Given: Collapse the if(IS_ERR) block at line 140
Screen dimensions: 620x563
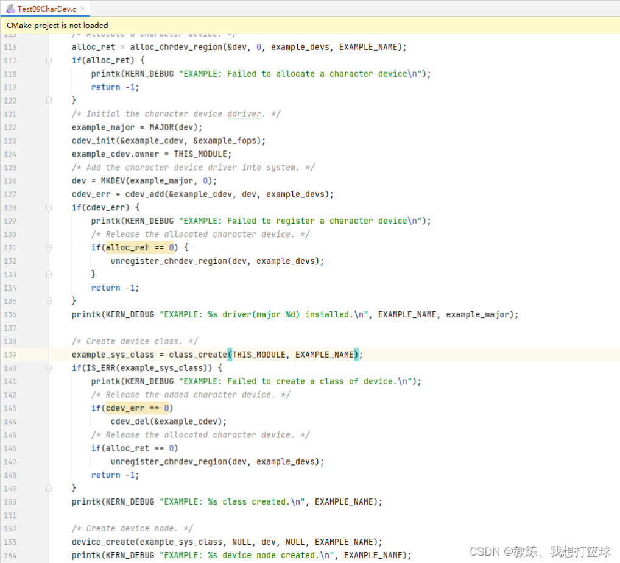Looking at the screenshot, I should click(x=49, y=369).
